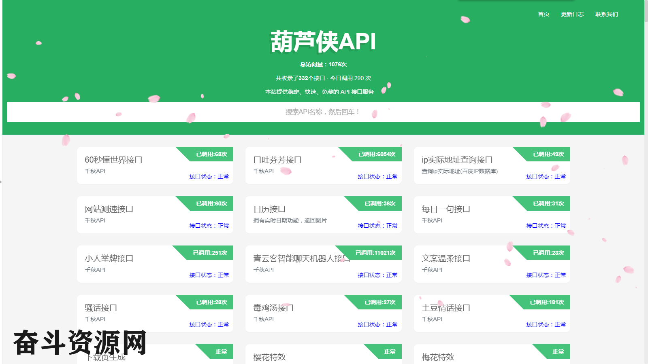Click the 首页 navigation link

(543, 14)
